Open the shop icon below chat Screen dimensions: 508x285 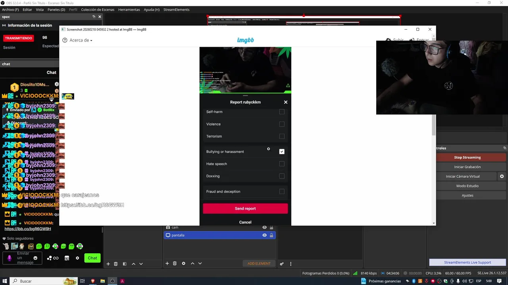pyautogui.click(x=67, y=258)
